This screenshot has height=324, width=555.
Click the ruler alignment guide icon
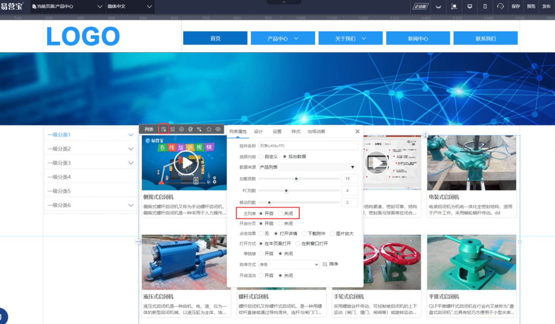click(x=454, y=6)
